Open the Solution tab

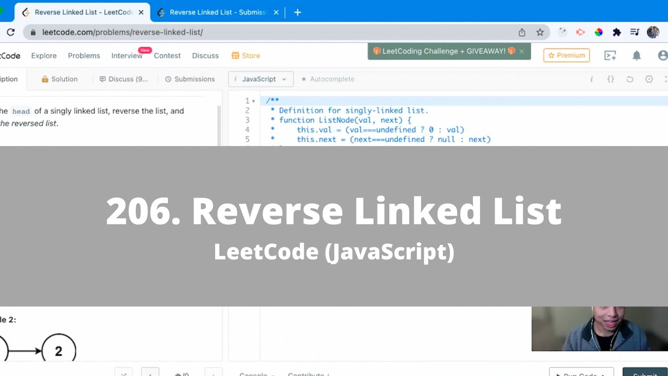click(x=59, y=79)
